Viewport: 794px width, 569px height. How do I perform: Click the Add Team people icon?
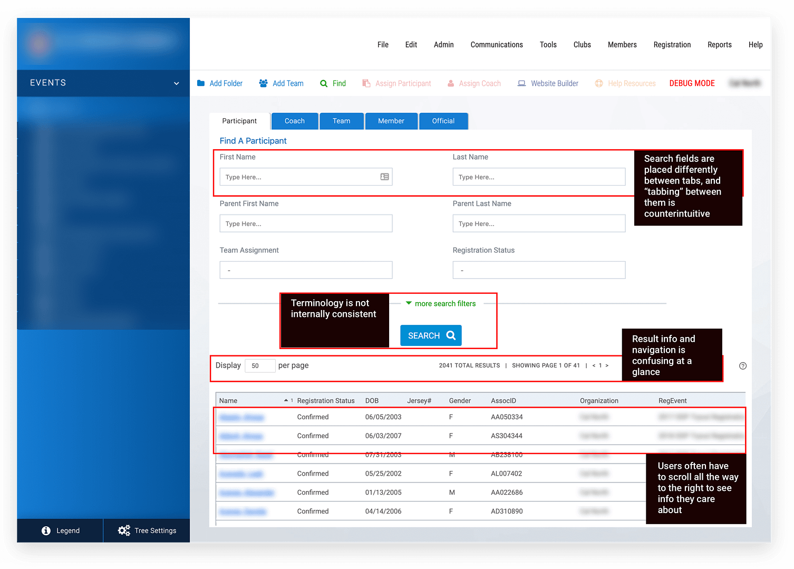point(263,83)
